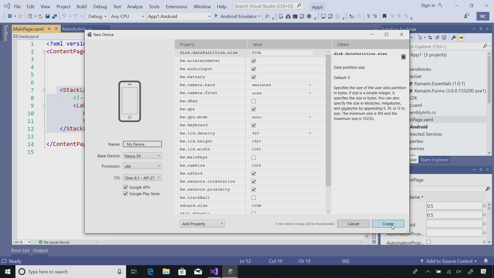
Task: Click the device Name text field
Action: click(142, 144)
